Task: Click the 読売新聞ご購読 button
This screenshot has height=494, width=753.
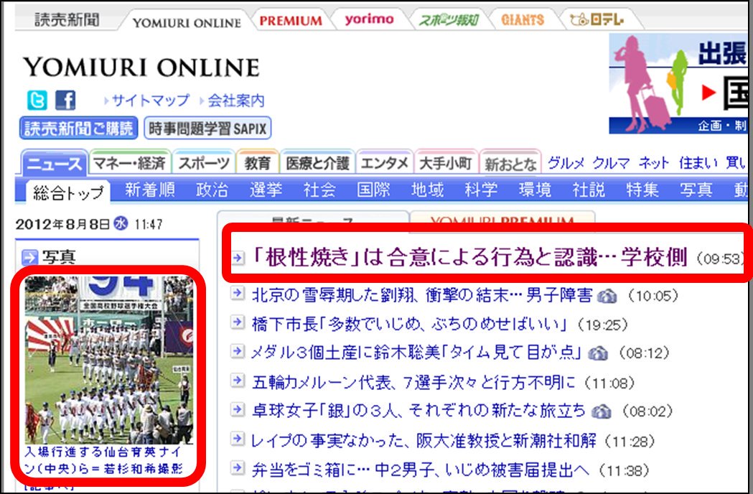Action: click(79, 129)
